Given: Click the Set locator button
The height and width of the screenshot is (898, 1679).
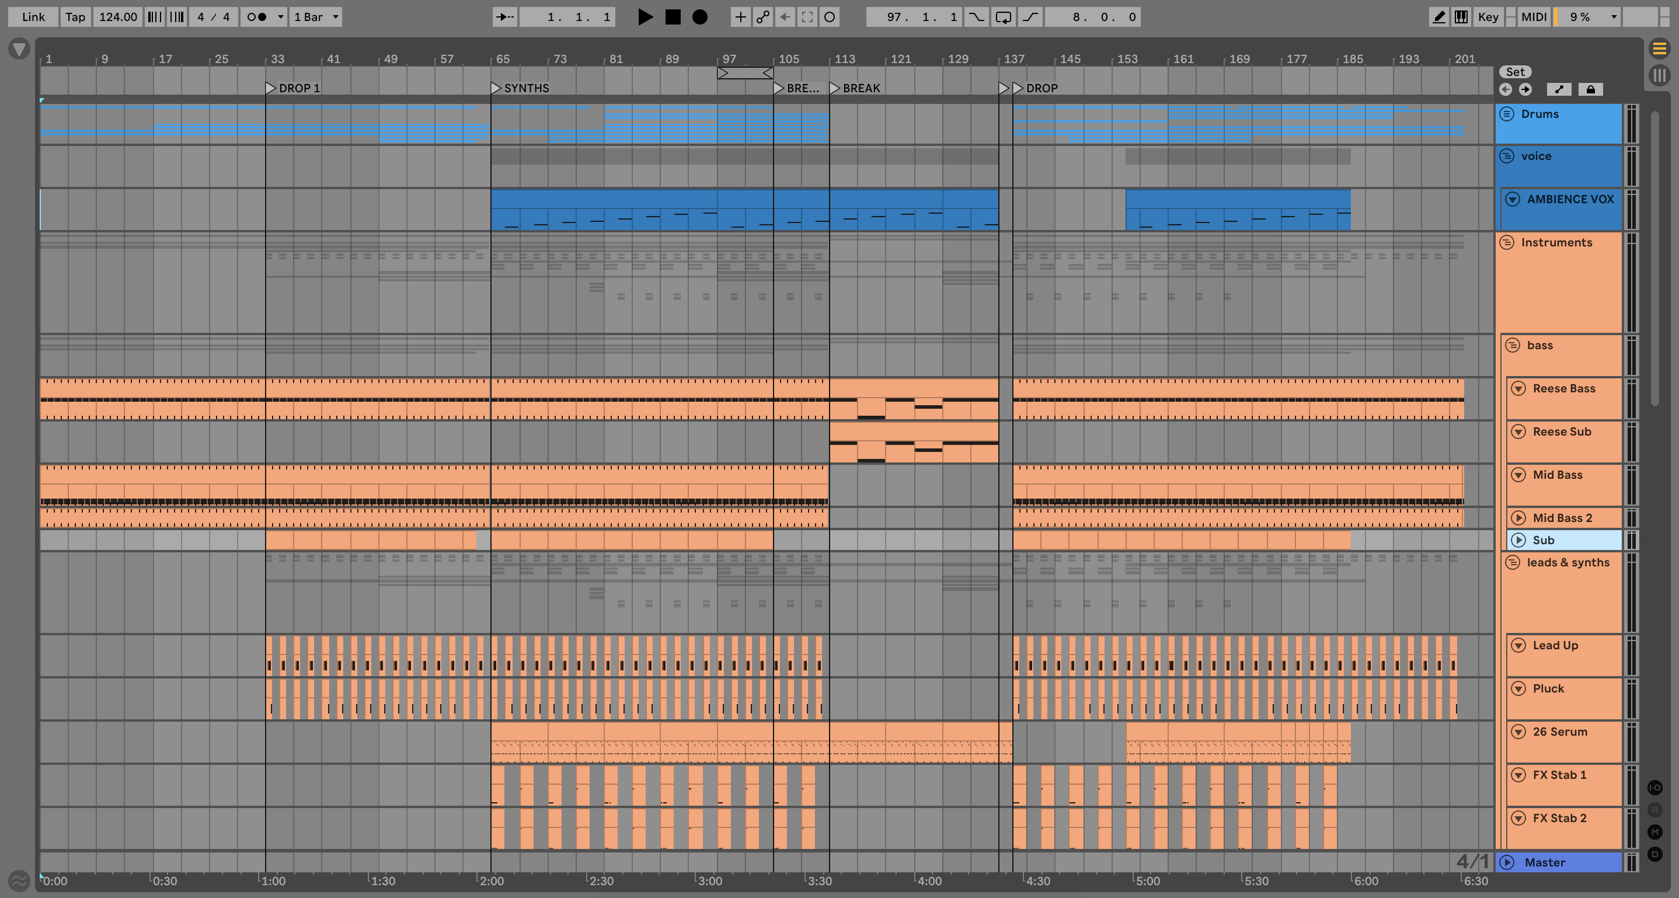Looking at the screenshot, I should click(1515, 72).
